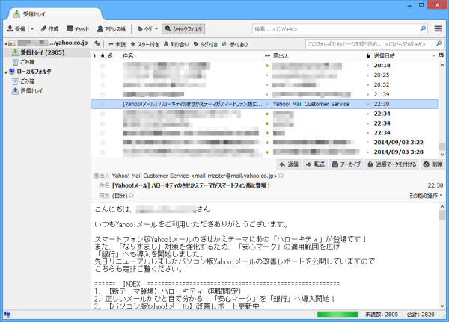Click sender Yahoo! Mail Customer Service address
449x322 pixels.
click(195, 176)
